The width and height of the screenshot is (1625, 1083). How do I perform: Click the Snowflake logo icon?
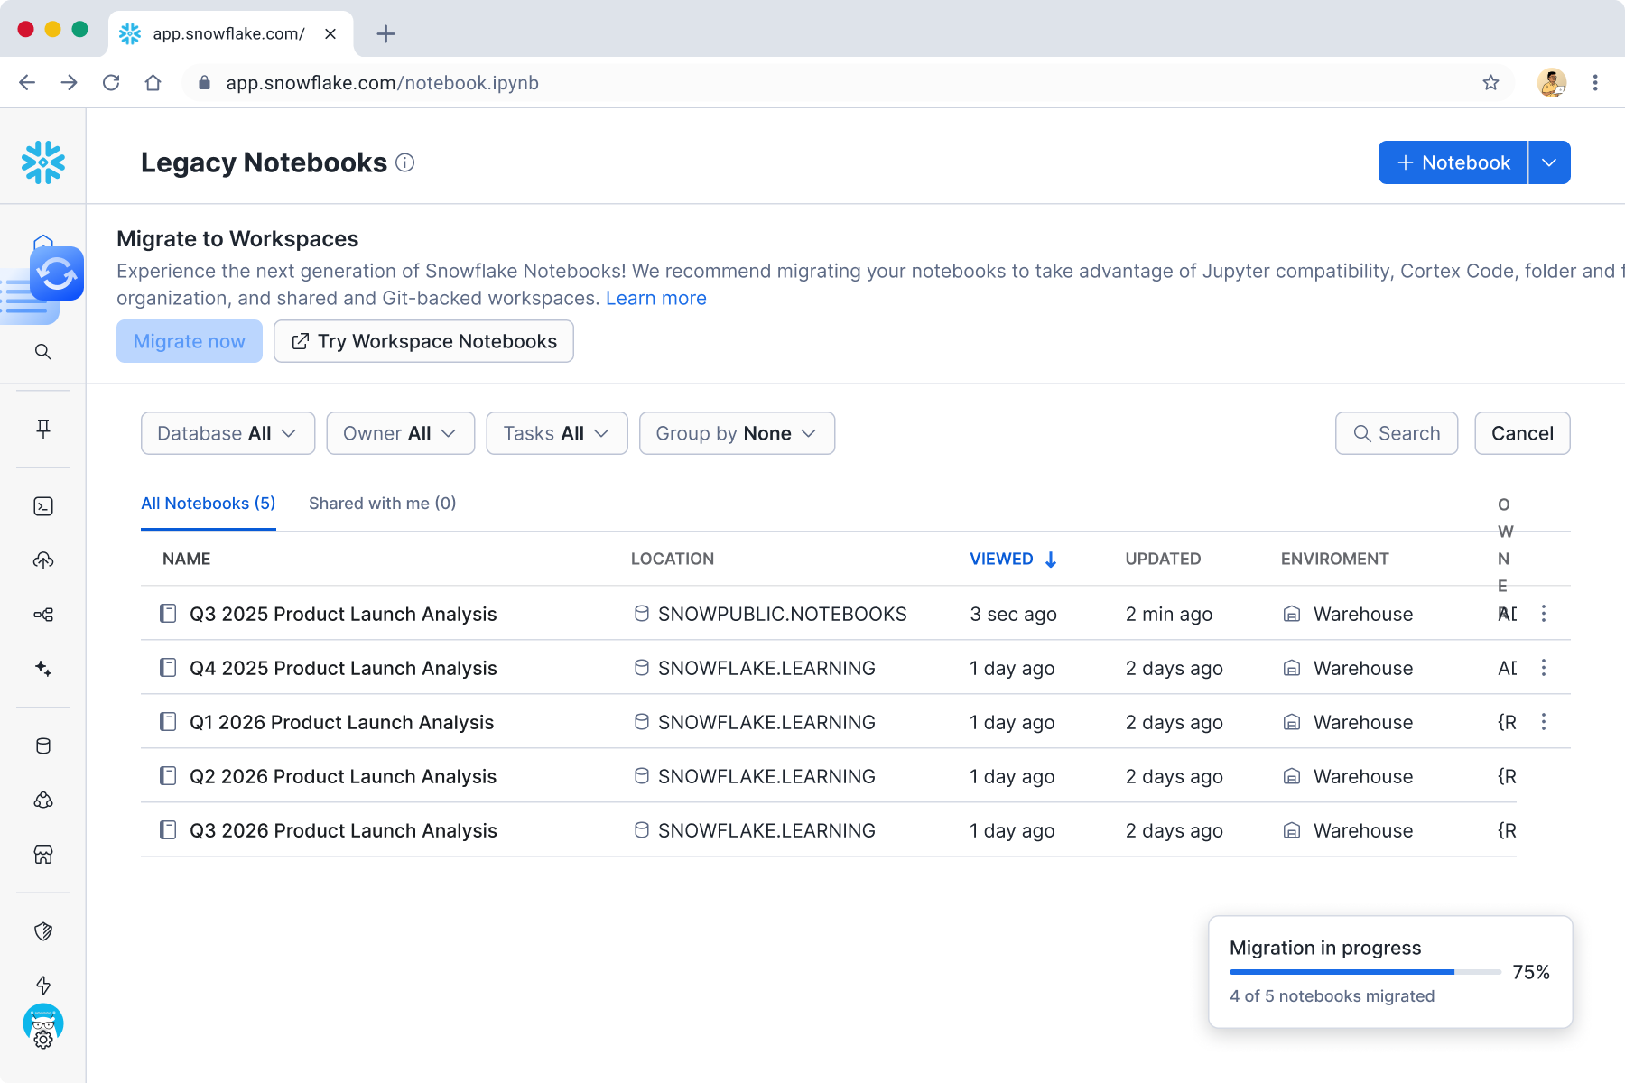point(43,162)
